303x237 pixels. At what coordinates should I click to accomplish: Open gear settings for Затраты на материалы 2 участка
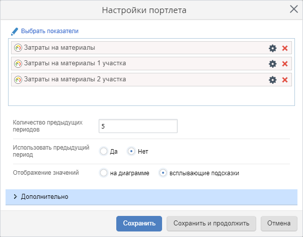click(x=272, y=80)
